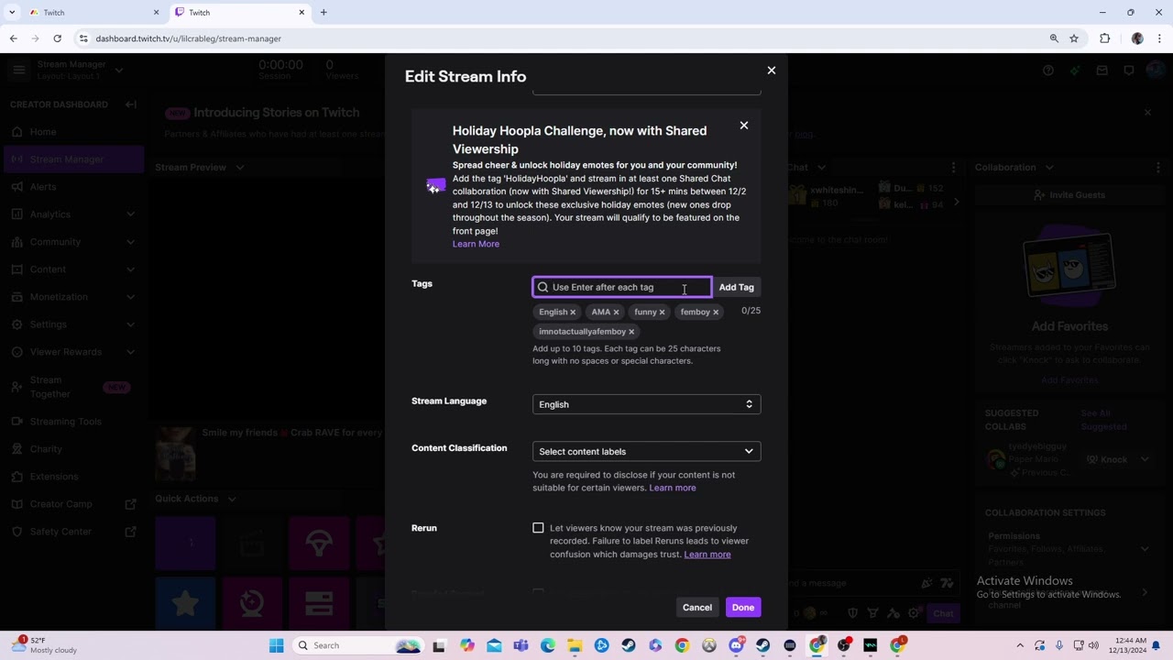Expand the Viewer Rewards sidebar section
This screenshot has width=1173, height=660.
tap(71, 352)
